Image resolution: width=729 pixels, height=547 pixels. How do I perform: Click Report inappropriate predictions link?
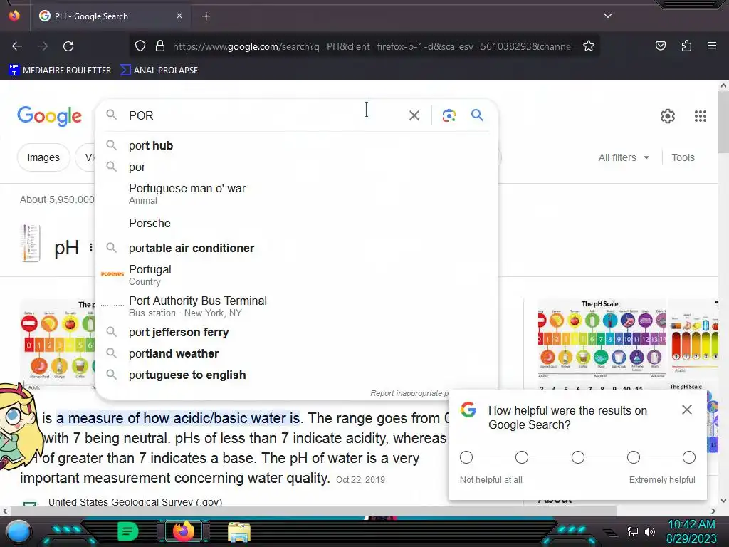tap(409, 393)
